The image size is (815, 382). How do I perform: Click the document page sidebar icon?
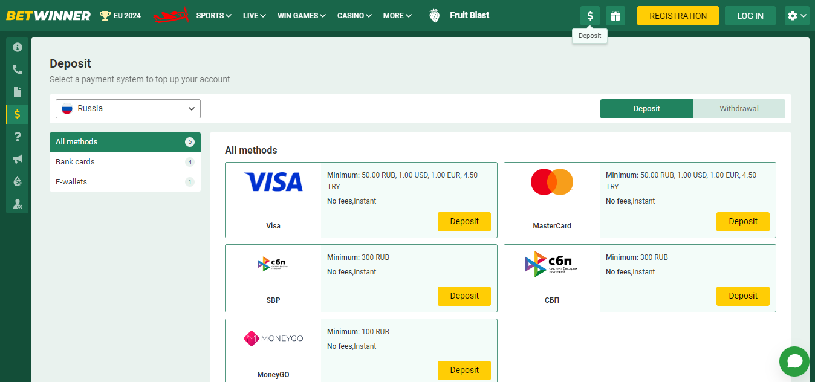(18, 92)
